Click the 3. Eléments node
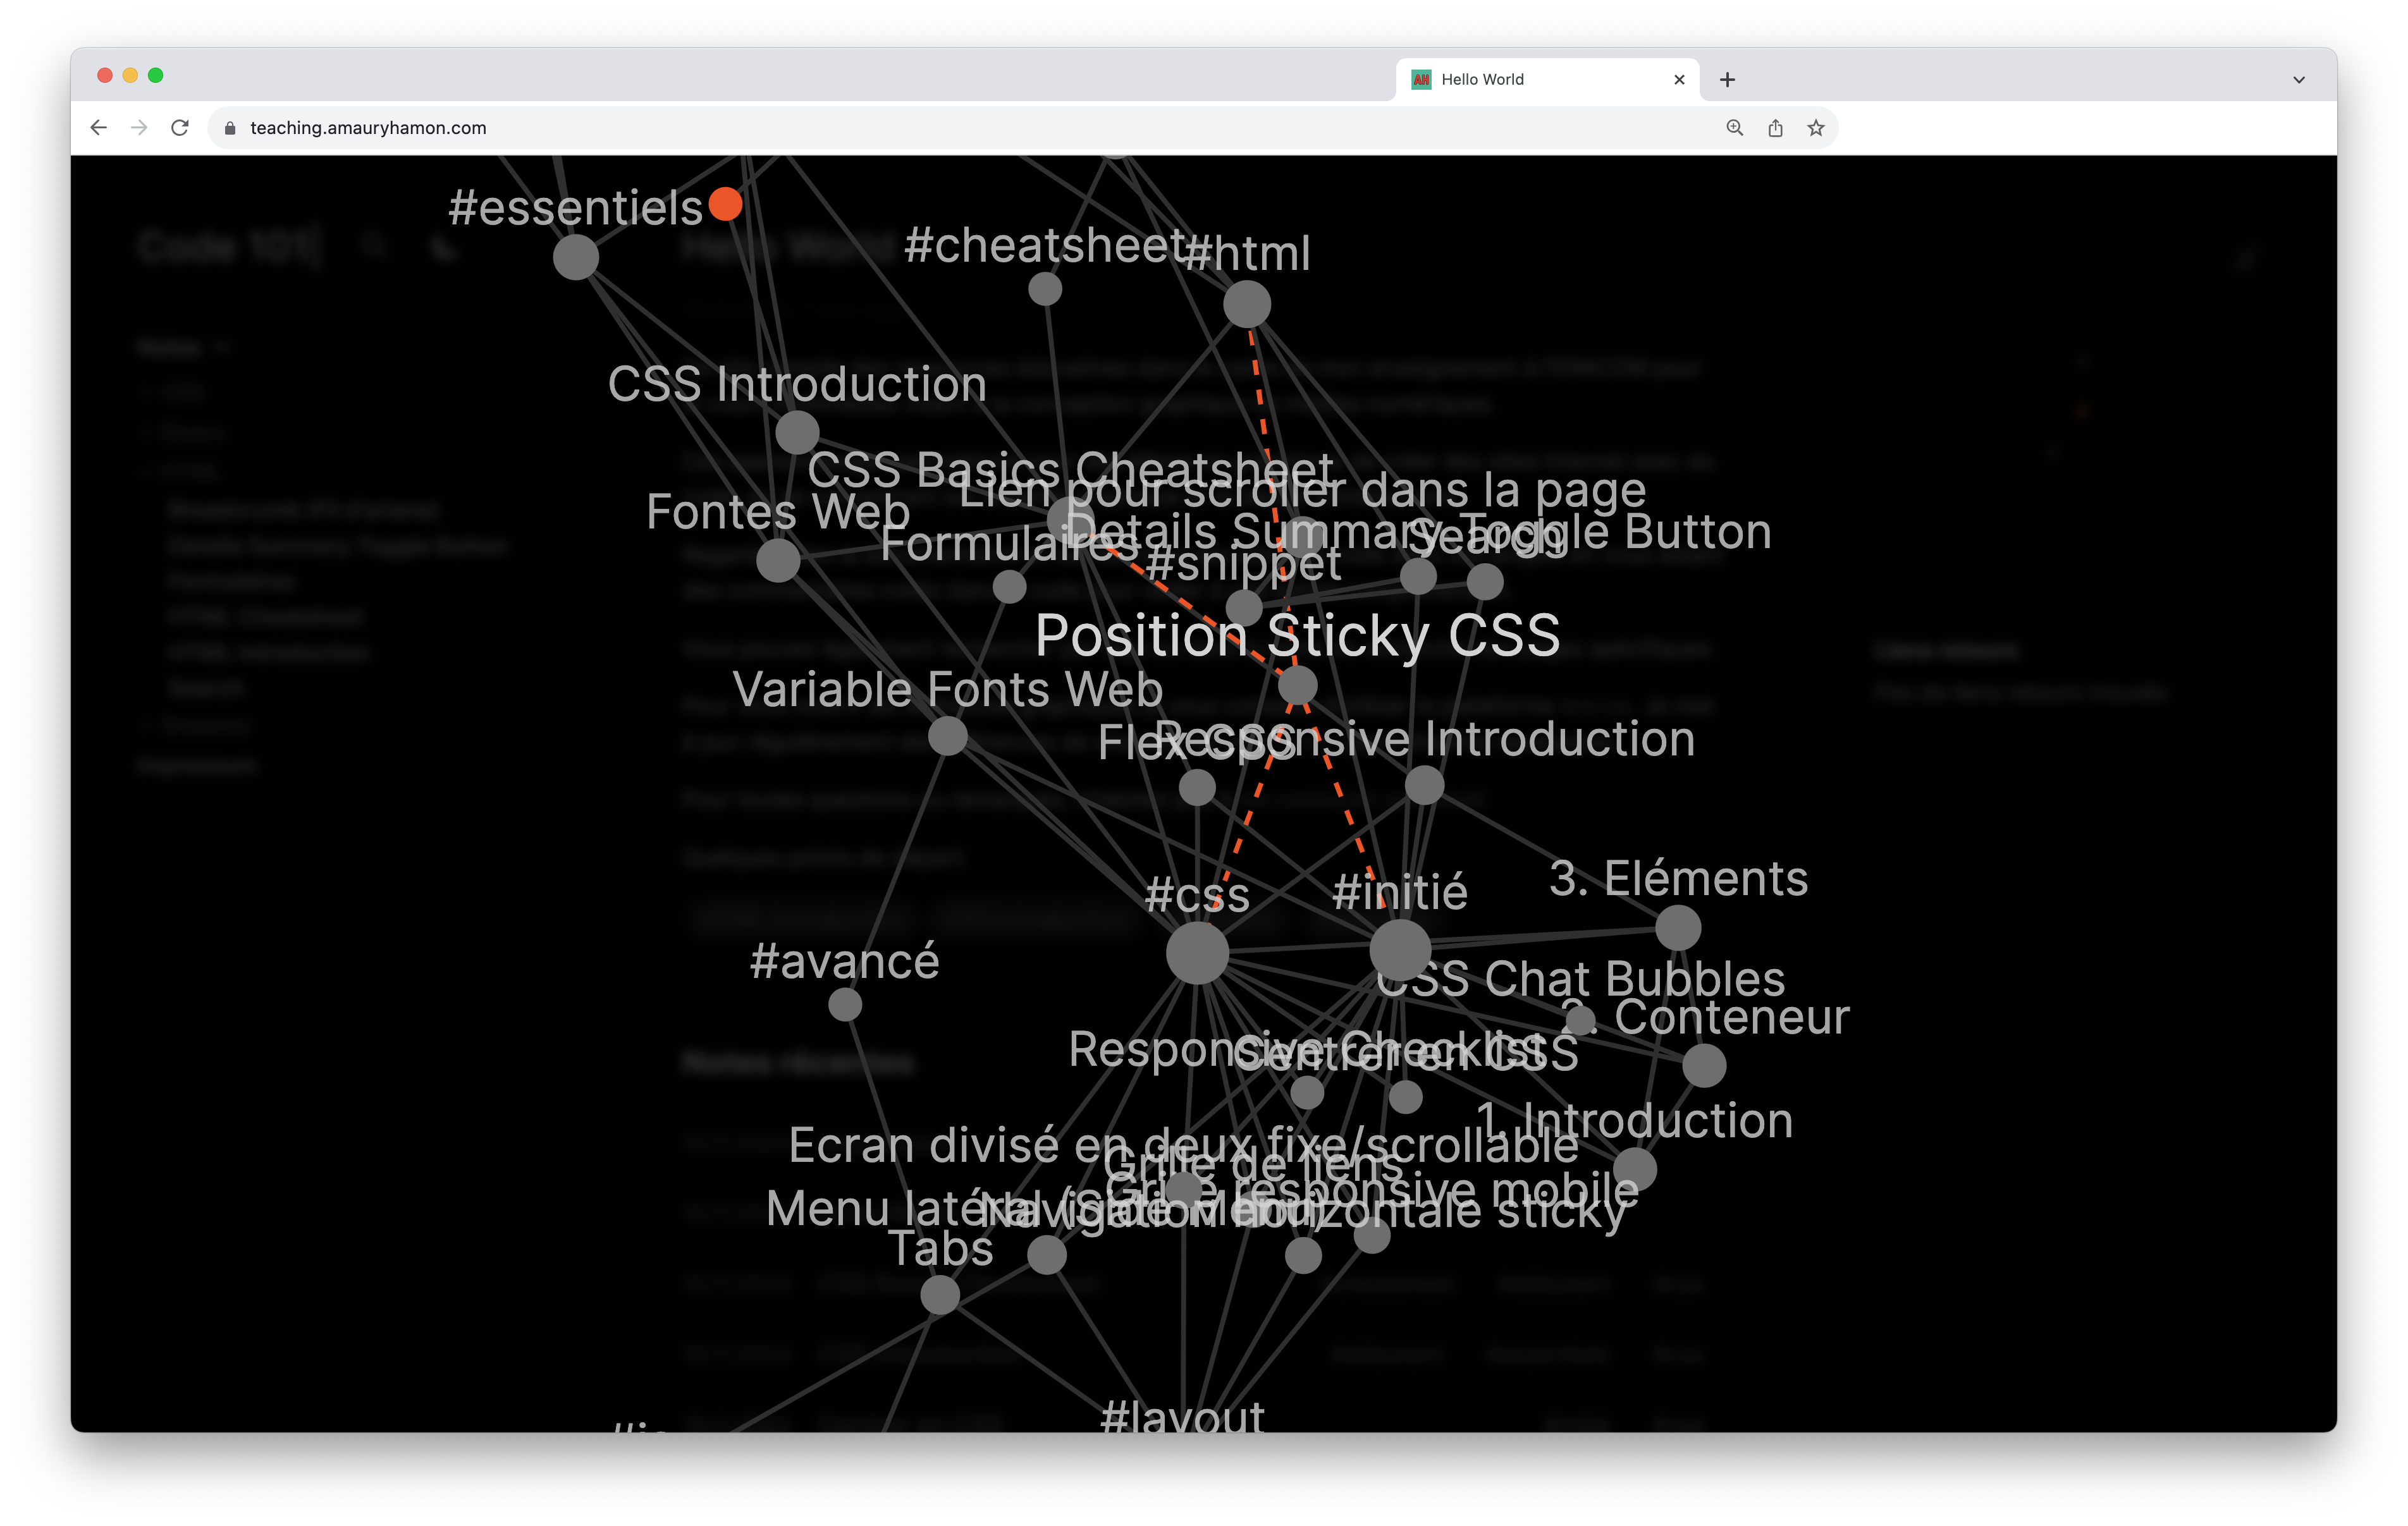The width and height of the screenshot is (2408, 1526). (x=1678, y=928)
